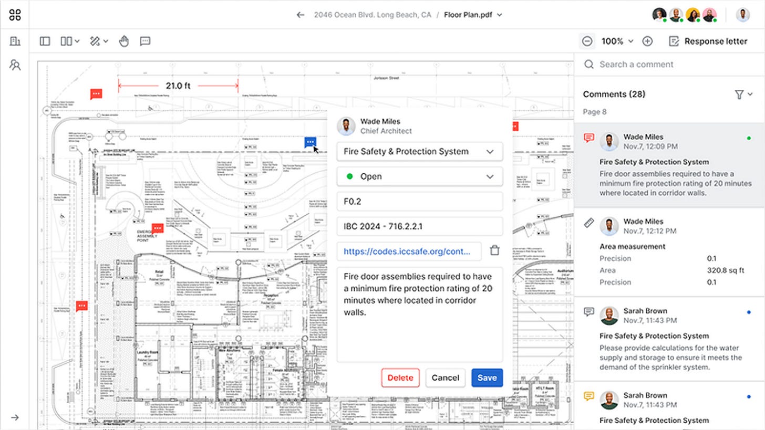Viewport: 765px width, 430px height.
Task: Open red marker at Emergency Assembly Point
Action: pyautogui.click(x=157, y=228)
